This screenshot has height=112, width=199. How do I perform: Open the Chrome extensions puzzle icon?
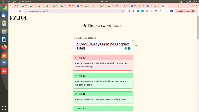click(160, 11)
